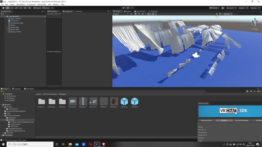The image size is (262, 147).
Task: Open the Brave browser from taskbar
Action: coord(104,144)
